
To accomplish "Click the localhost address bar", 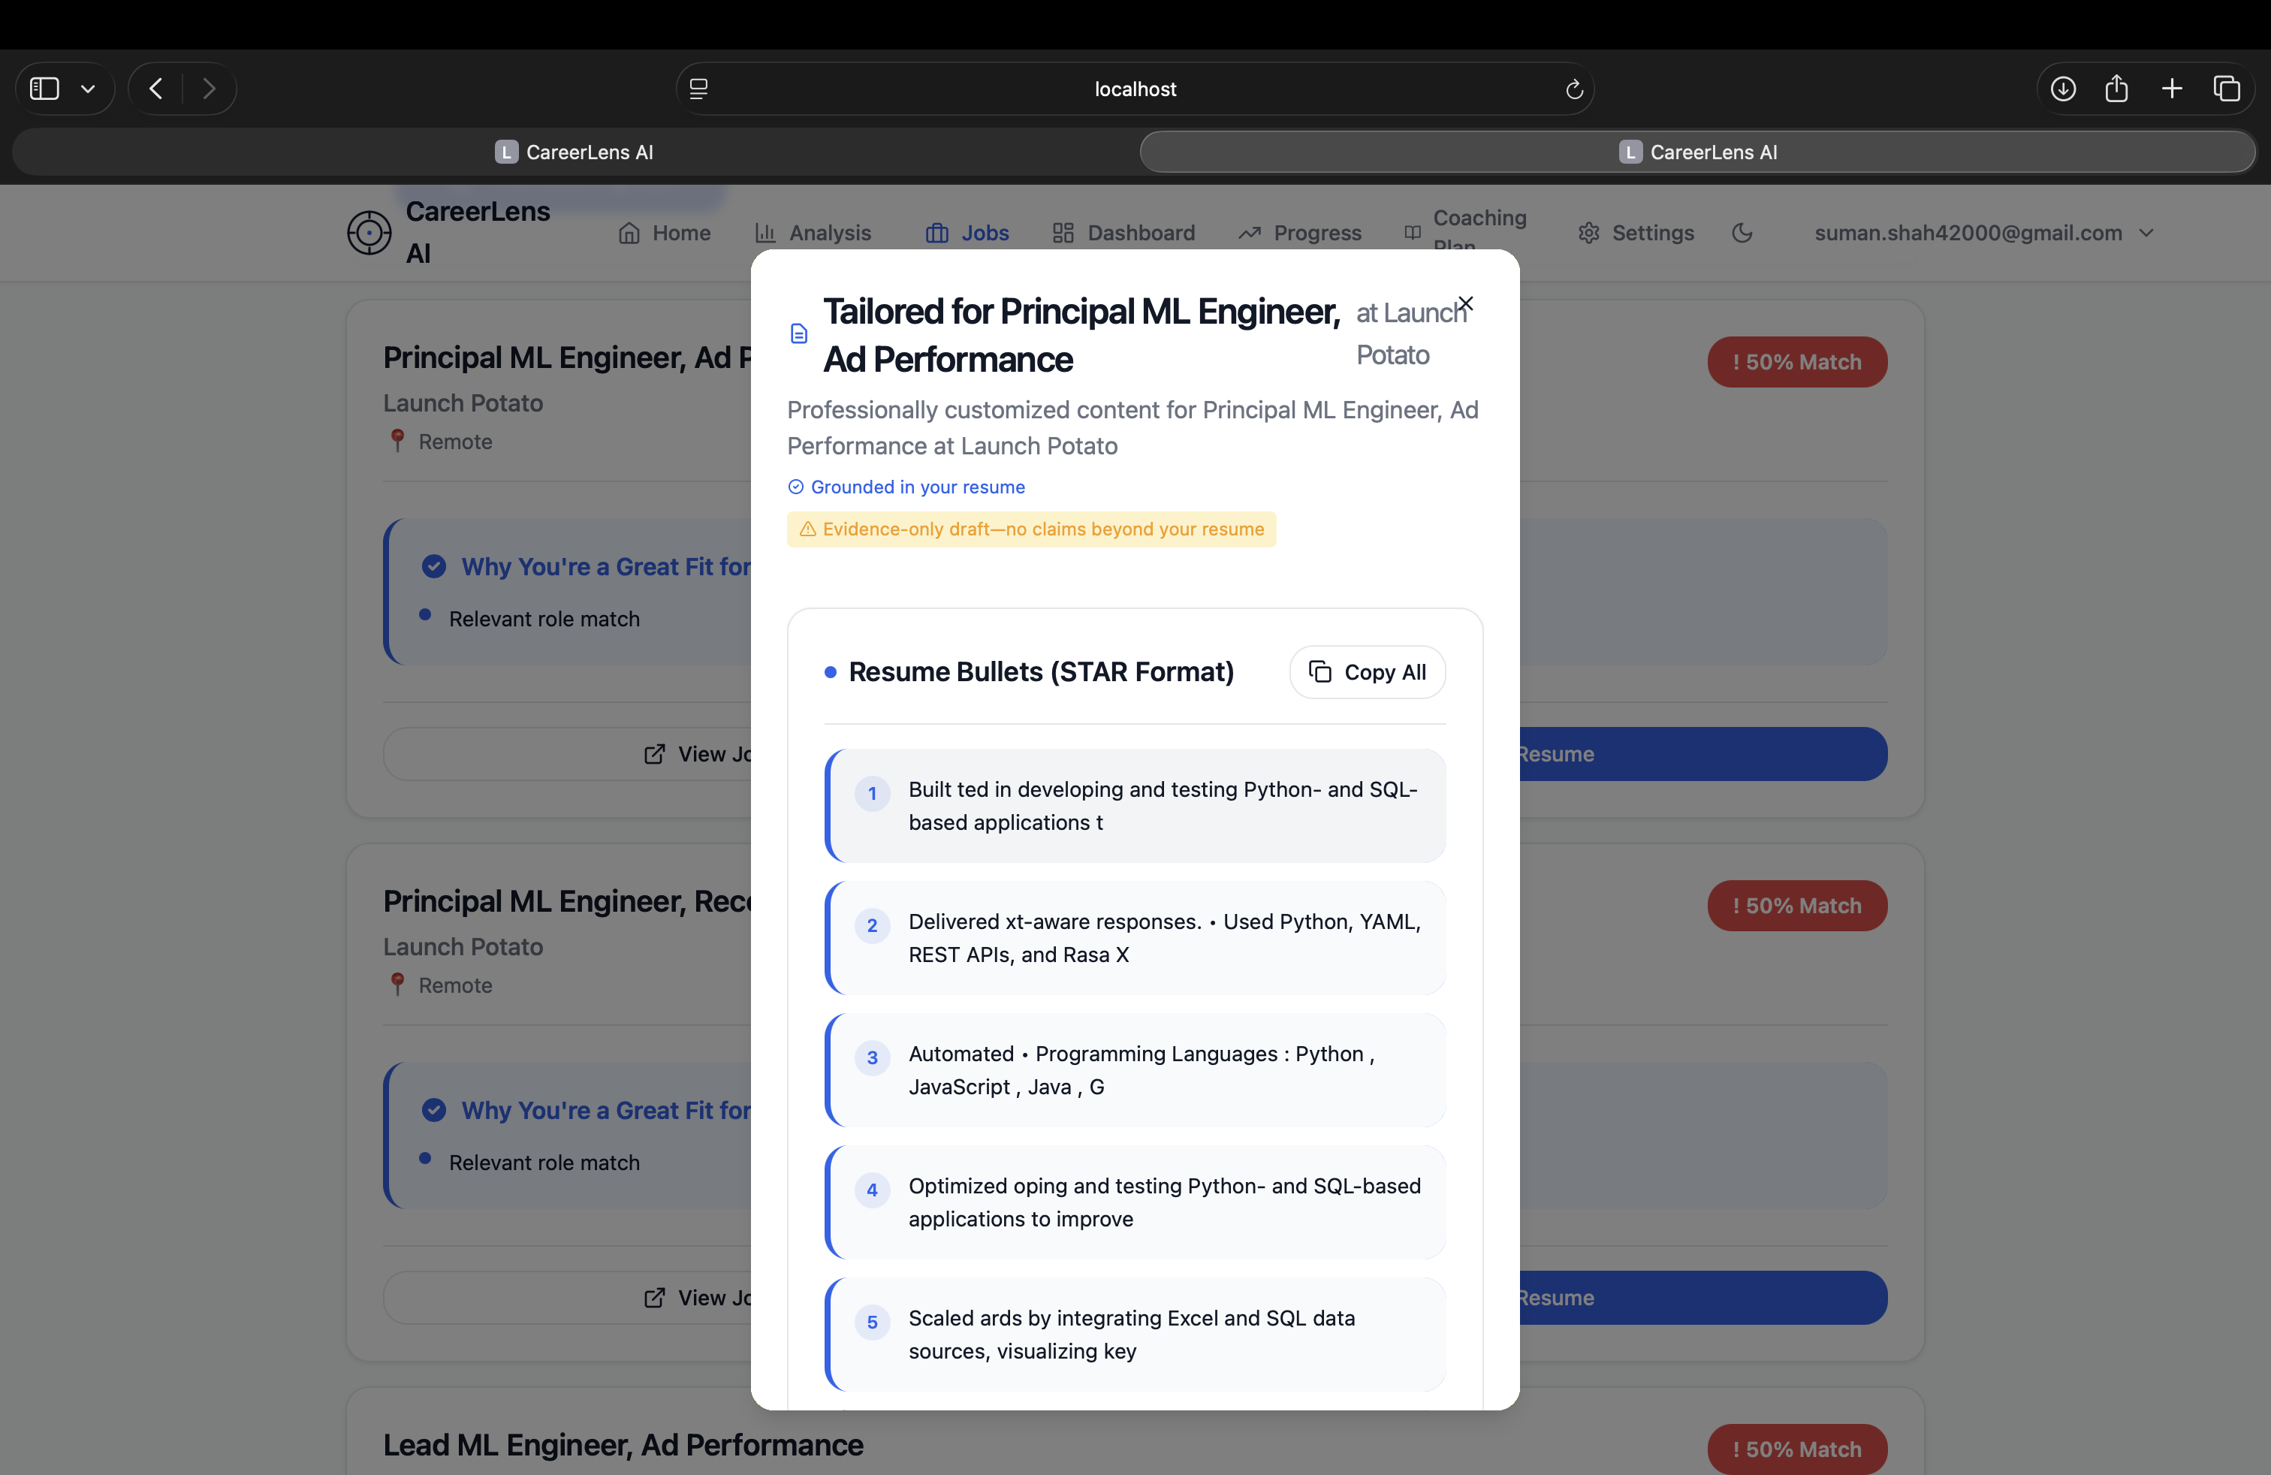I will pos(1135,89).
